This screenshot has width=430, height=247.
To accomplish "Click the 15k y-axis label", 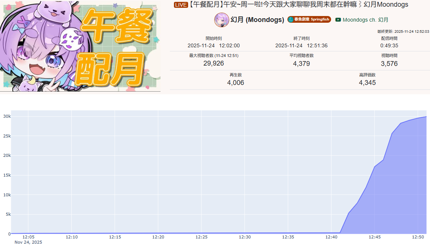I will [x=7, y=175].
